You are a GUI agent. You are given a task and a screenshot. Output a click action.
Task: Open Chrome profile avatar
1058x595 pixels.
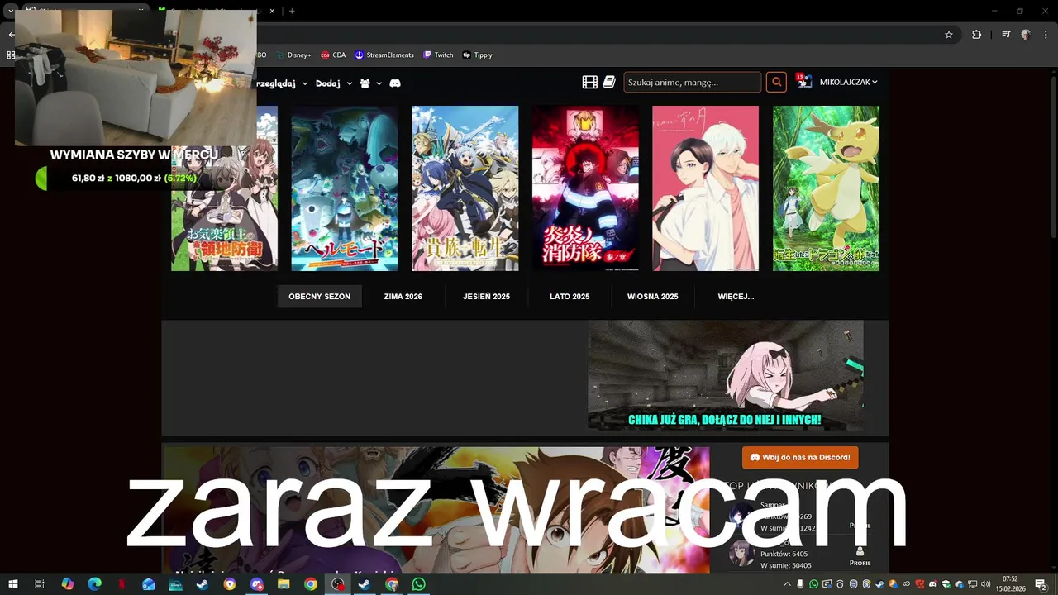click(1026, 35)
